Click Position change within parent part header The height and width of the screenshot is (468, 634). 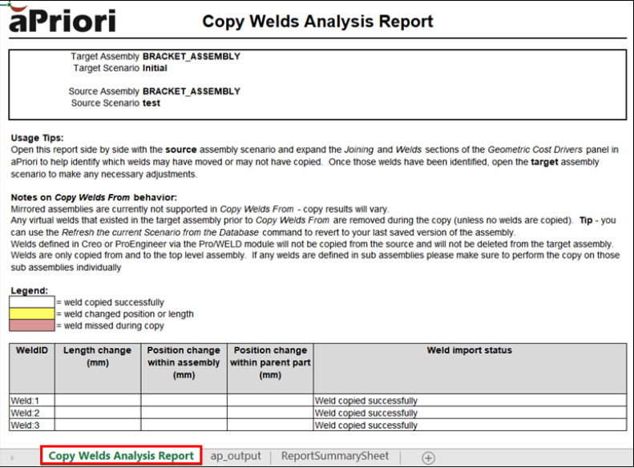tap(270, 362)
